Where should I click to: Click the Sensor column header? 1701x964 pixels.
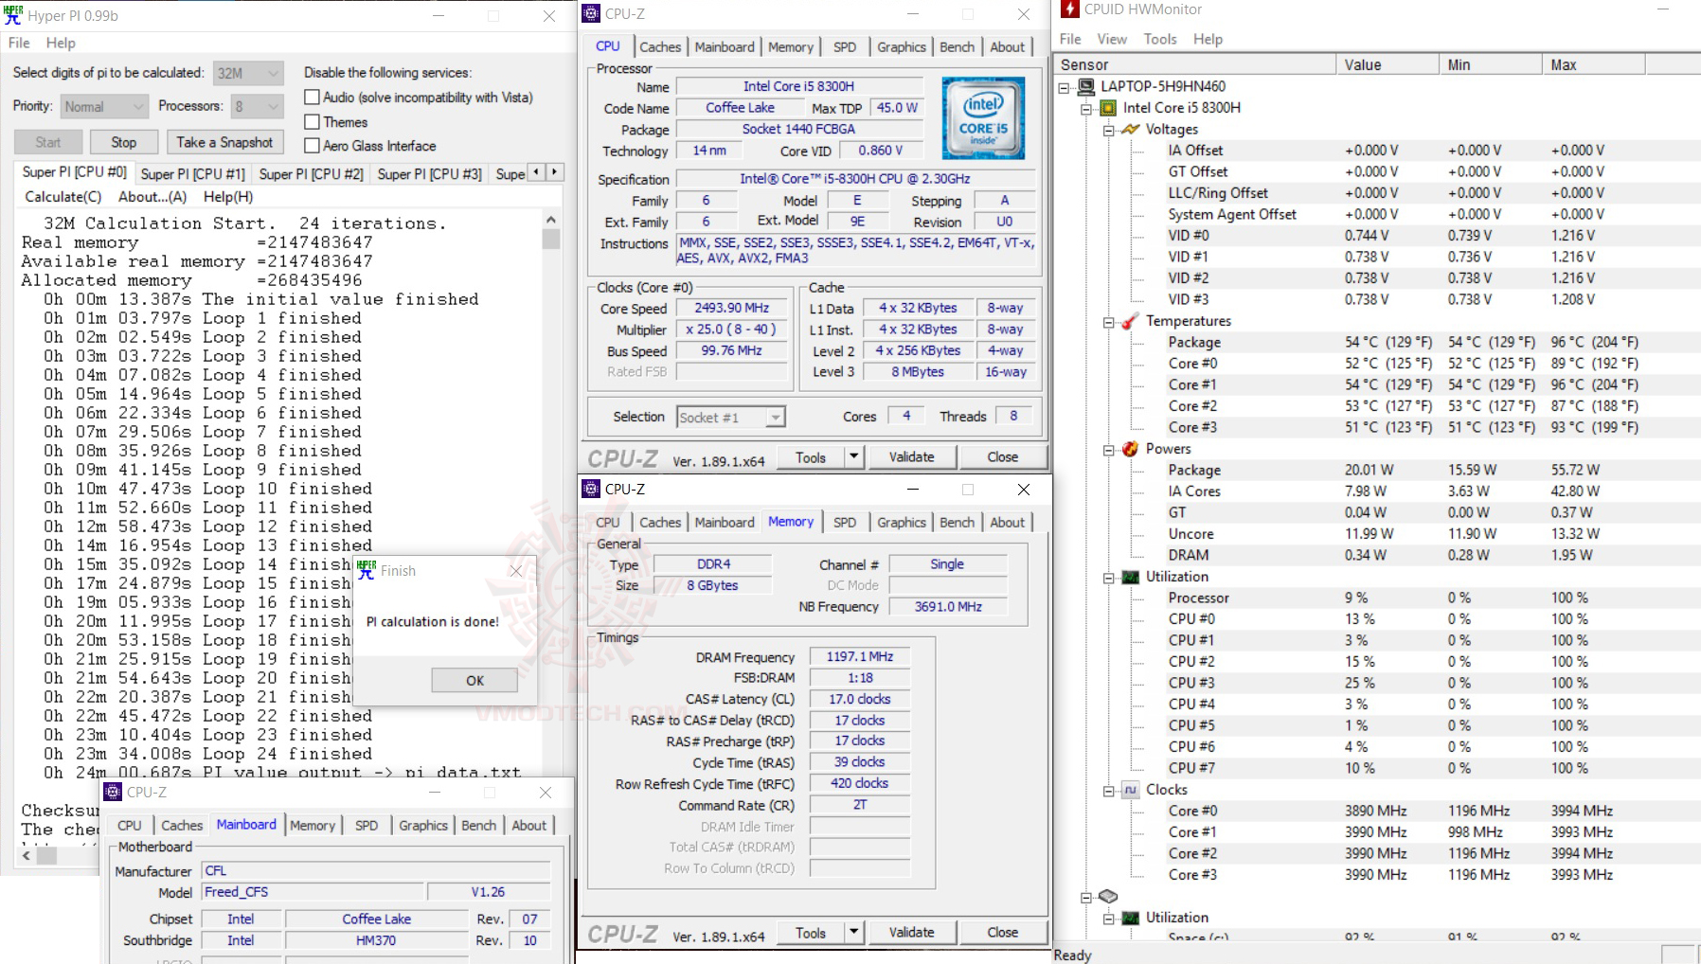[1195, 64]
